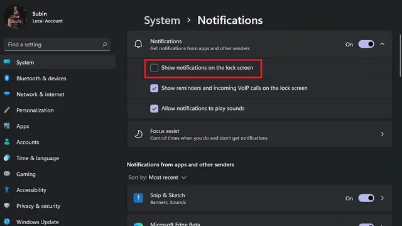The height and width of the screenshot is (226, 402).
Task: Expand Snip & Sketch settings chevron
Action: pos(383,198)
